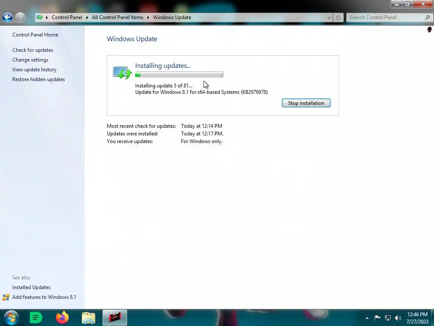Image resolution: width=434 pixels, height=326 pixels.
Task: Open Restore hidden updates
Action: (39, 79)
